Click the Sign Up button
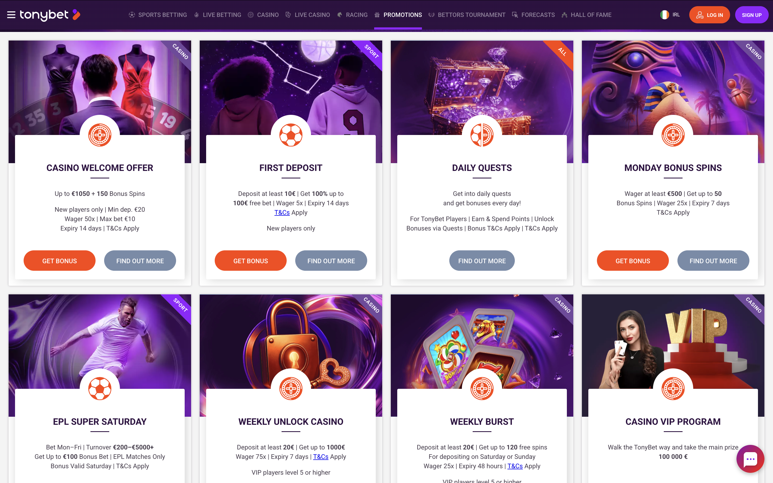773x483 pixels. (x=752, y=15)
